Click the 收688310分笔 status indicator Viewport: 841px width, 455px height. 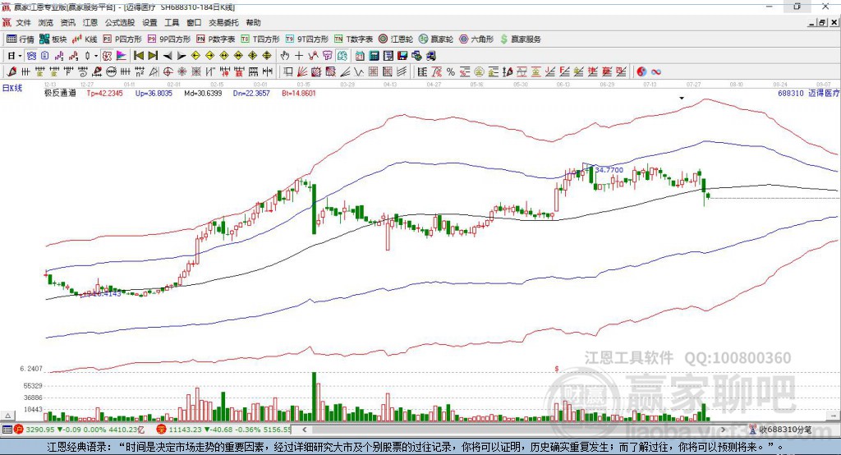(x=780, y=430)
